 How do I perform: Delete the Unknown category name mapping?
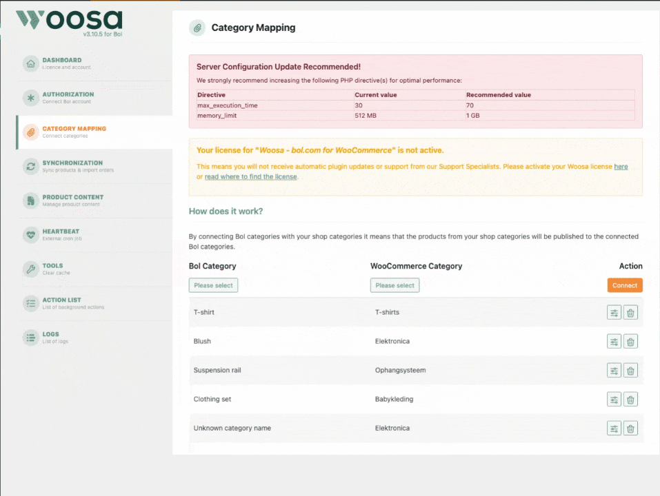coord(630,428)
